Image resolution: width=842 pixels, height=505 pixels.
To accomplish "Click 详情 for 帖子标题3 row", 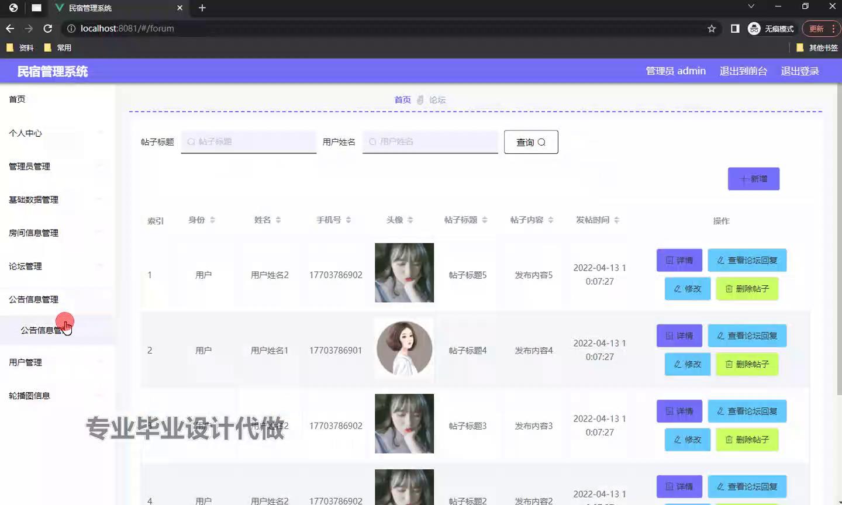I will (679, 411).
